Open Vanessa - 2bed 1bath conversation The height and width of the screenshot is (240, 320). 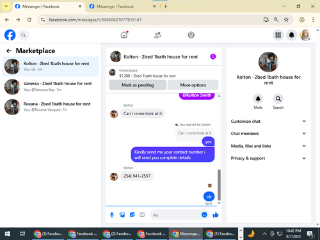tap(51, 86)
